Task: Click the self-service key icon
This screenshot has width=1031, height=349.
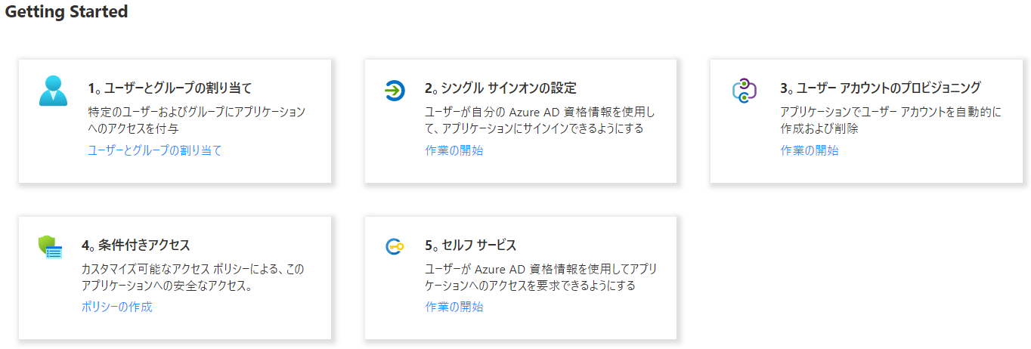Action: coord(395,246)
